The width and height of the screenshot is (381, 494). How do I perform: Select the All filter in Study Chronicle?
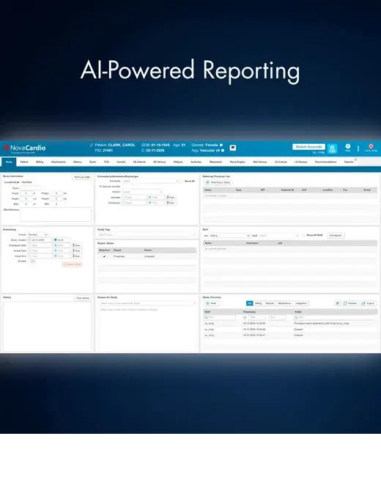point(250,303)
